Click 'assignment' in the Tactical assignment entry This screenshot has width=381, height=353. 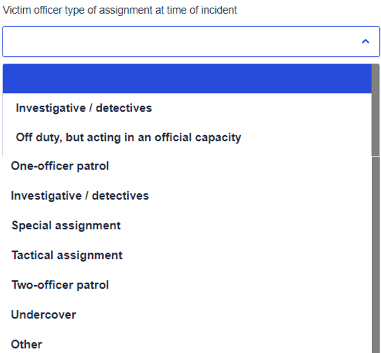(90, 256)
